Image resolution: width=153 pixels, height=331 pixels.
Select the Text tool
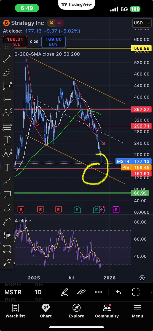point(7,167)
